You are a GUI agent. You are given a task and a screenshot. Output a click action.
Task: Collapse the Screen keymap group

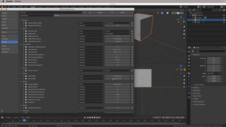(x=21, y=29)
